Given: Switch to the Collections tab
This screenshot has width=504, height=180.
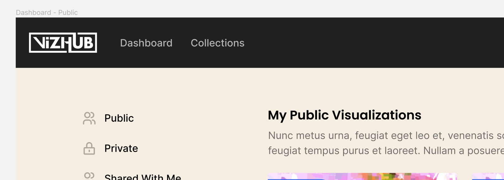Looking at the screenshot, I should coord(218,43).
